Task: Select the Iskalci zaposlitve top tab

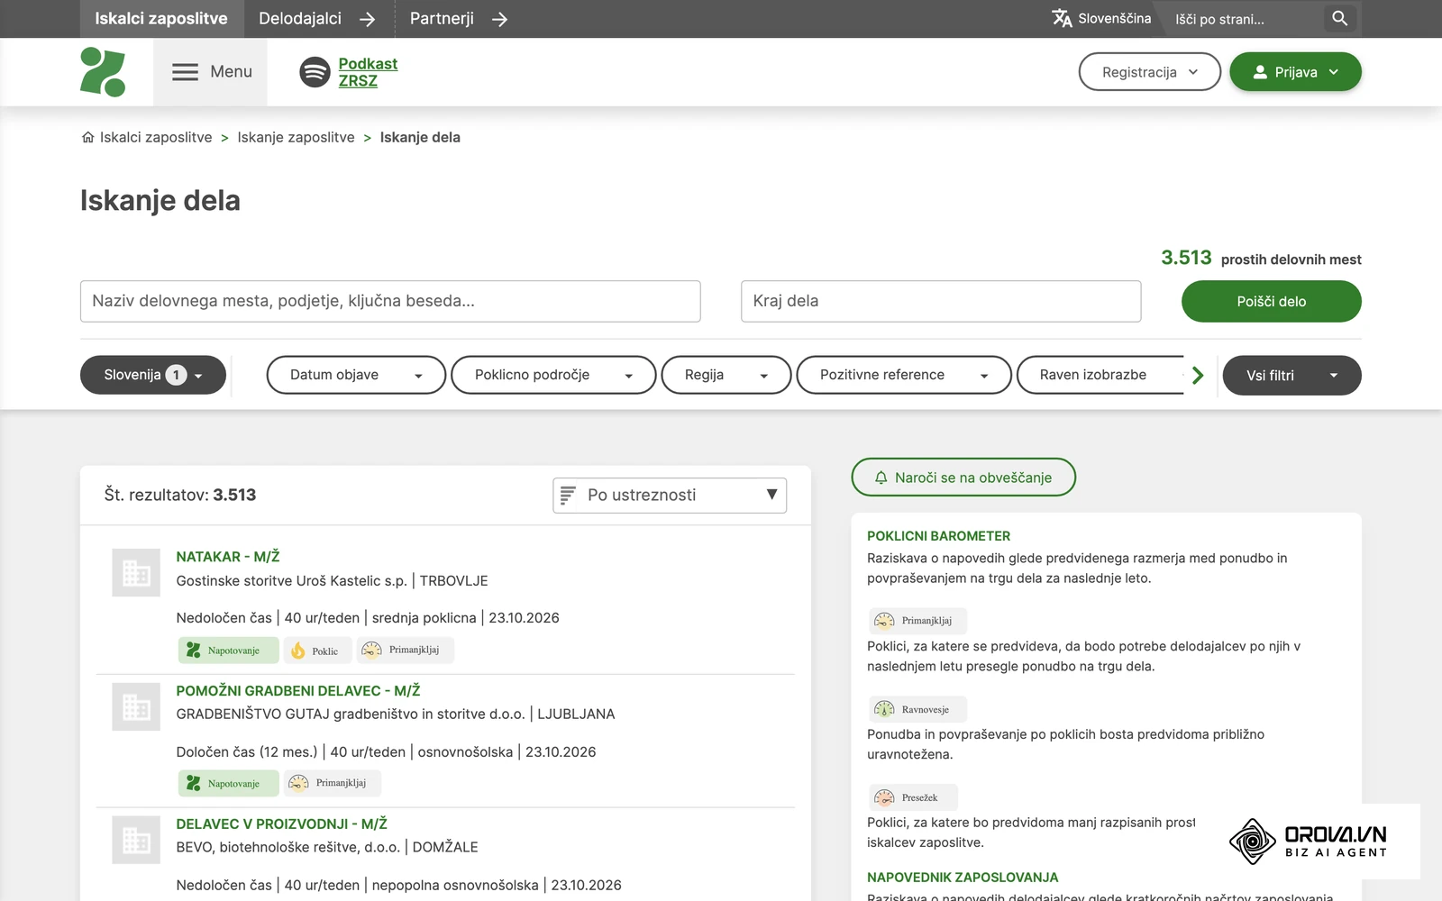Action: 161,19
